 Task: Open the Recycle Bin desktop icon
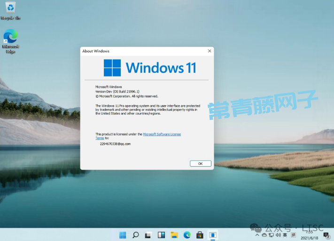(10, 11)
